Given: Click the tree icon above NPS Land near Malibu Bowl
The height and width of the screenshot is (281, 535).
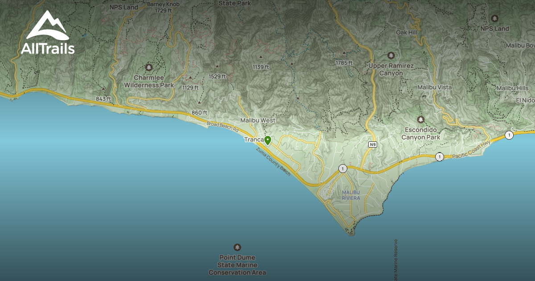Looking at the screenshot, I should 494,18.
